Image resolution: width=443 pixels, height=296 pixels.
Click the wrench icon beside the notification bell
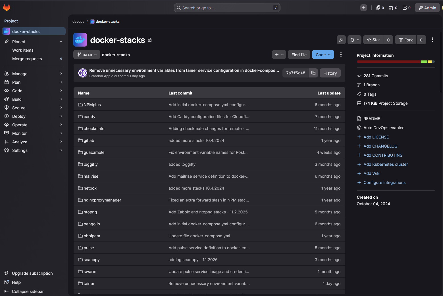click(341, 40)
